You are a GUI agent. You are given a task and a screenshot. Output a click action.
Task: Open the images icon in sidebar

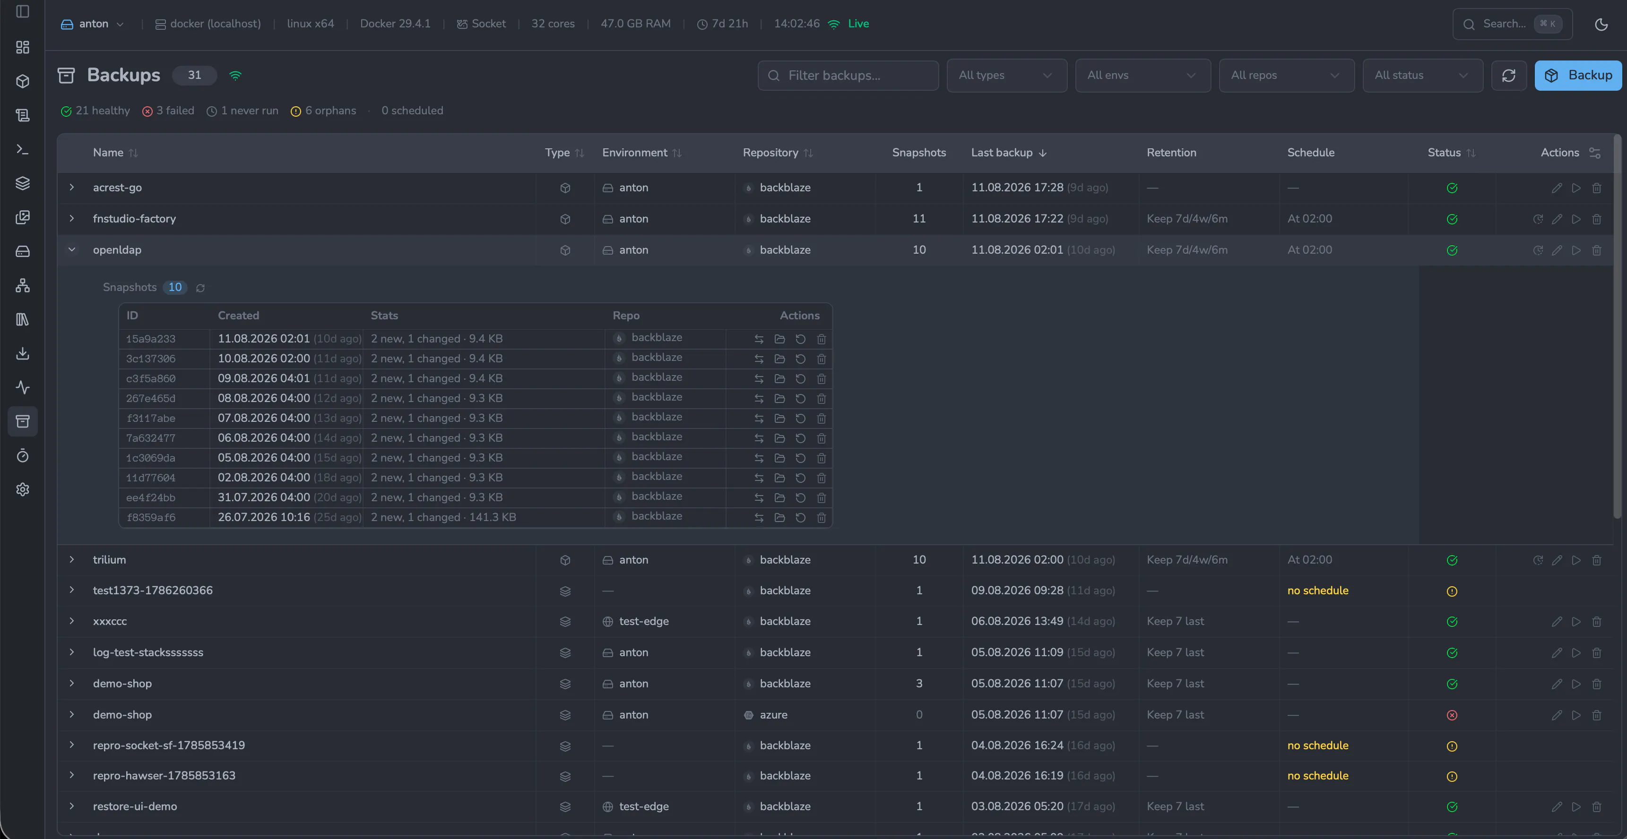point(23,217)
